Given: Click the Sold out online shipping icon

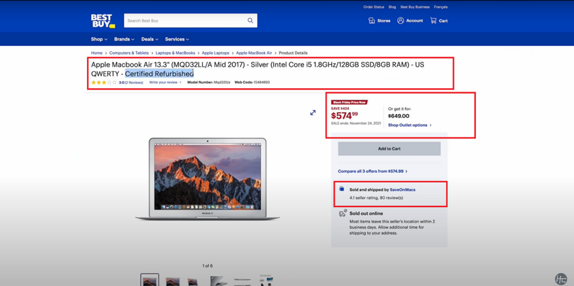Looking at the screenshot, I should click(342, 214).
